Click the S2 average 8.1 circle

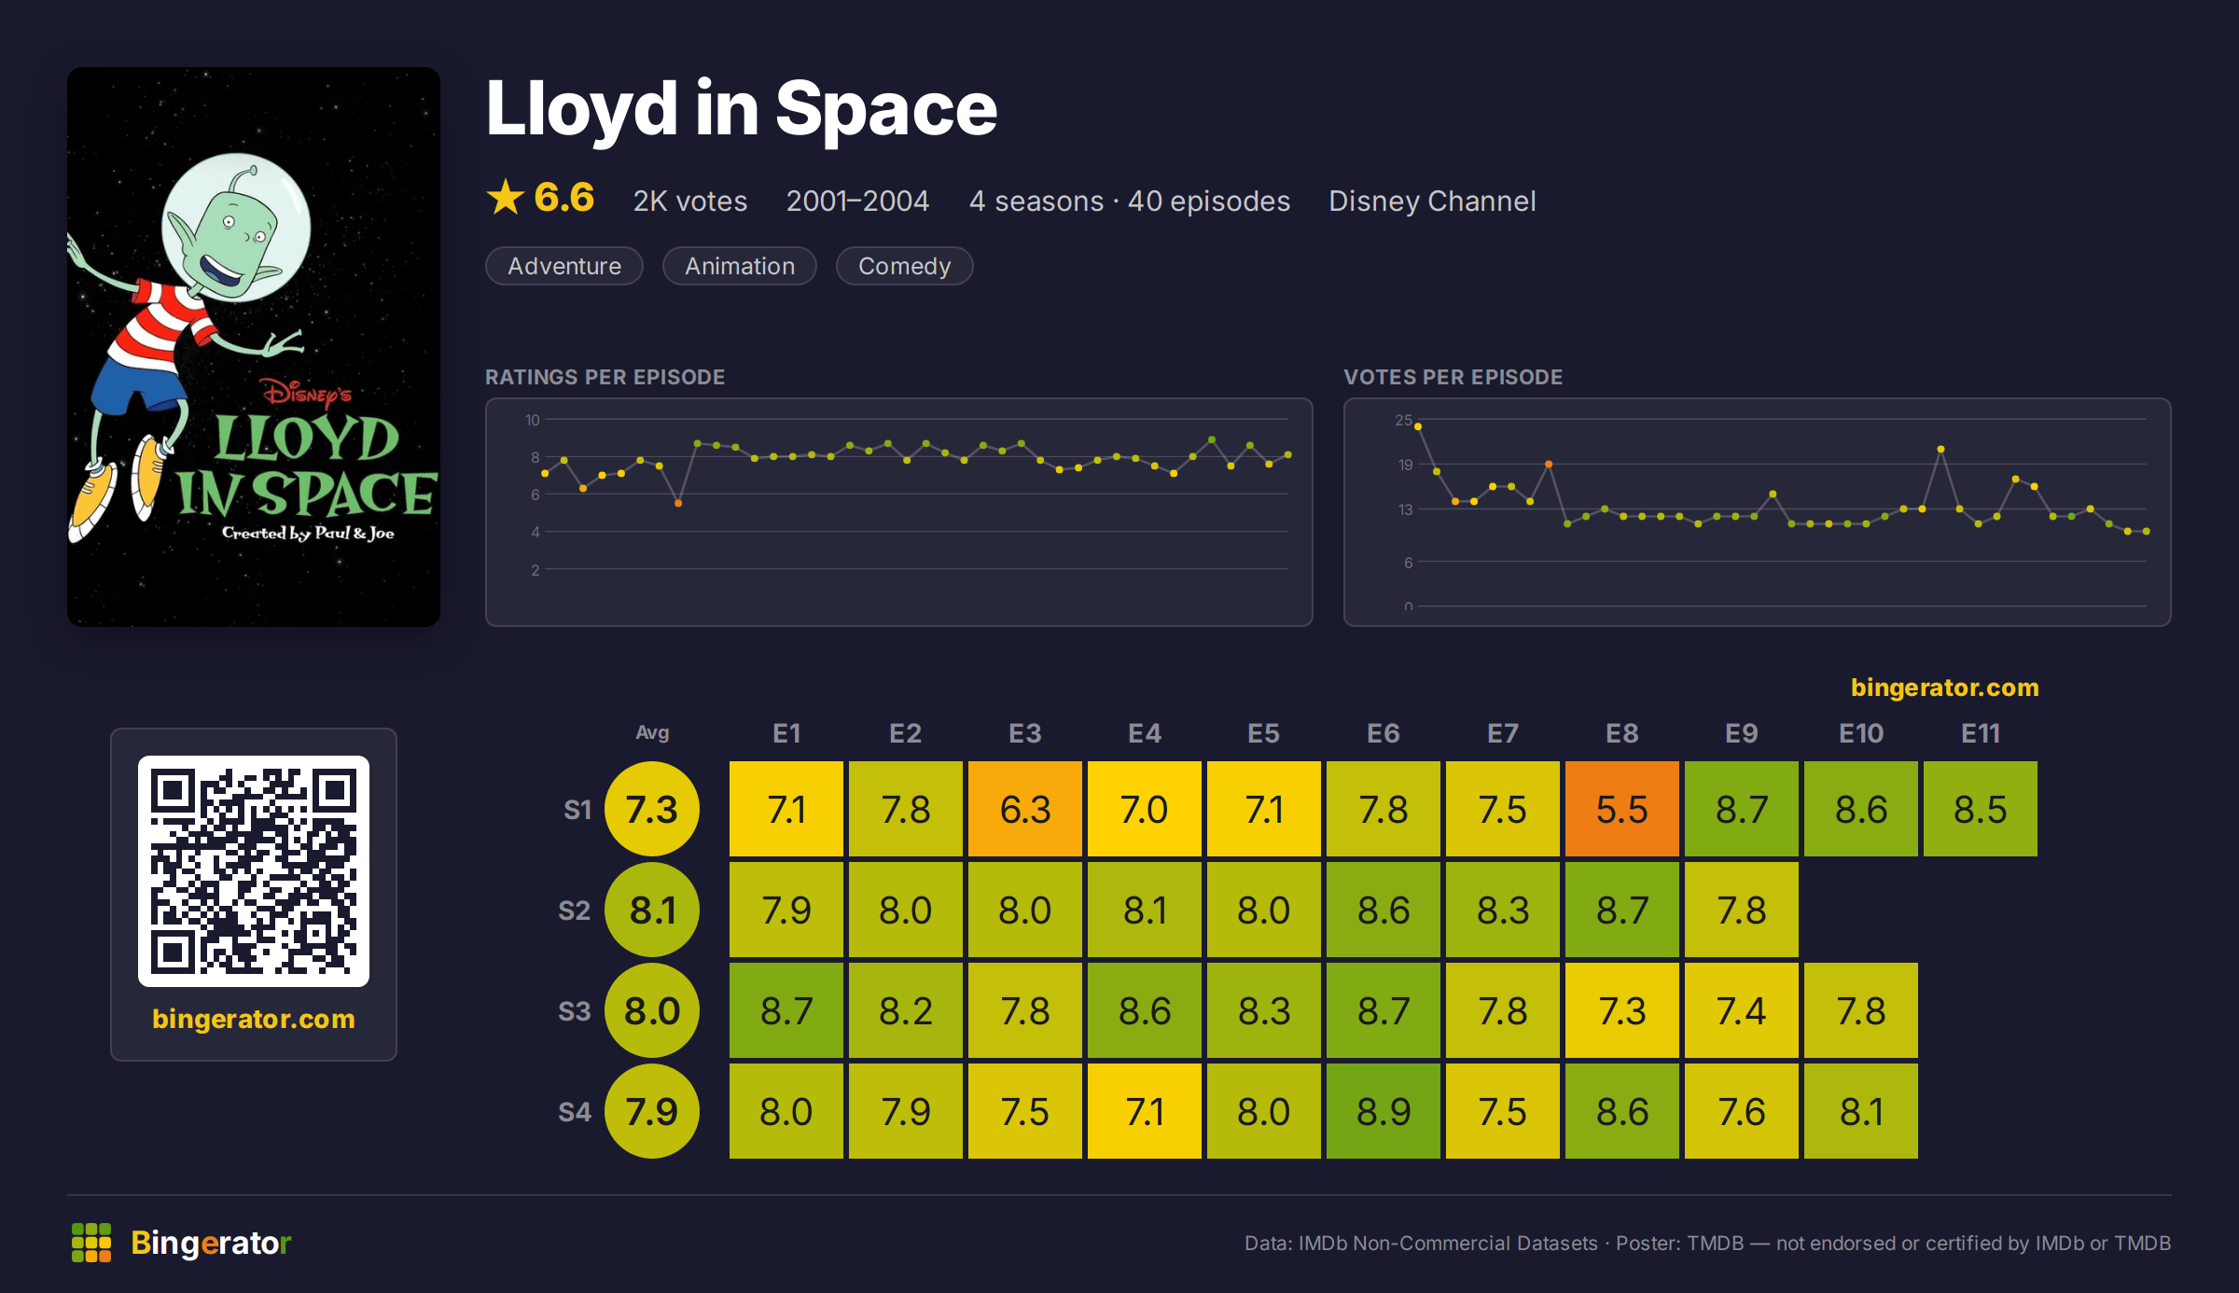[652, 910]
